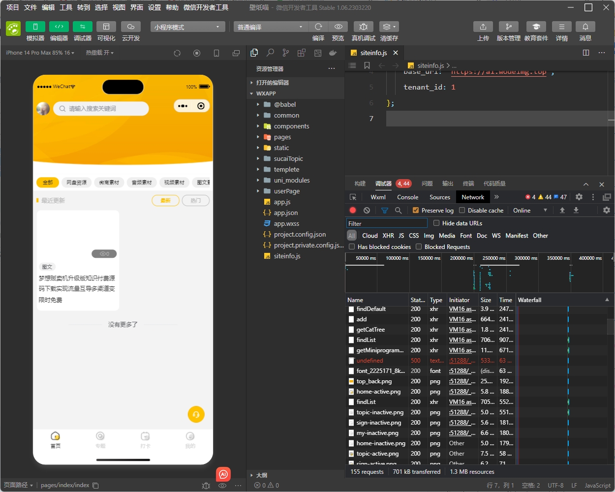Viewport: 615px width, 492px height.
Task: Open project details (详情)
Action: click(x=562, y=27)
